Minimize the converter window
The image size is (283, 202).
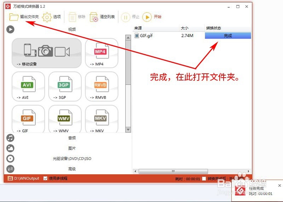pos(229,7)
